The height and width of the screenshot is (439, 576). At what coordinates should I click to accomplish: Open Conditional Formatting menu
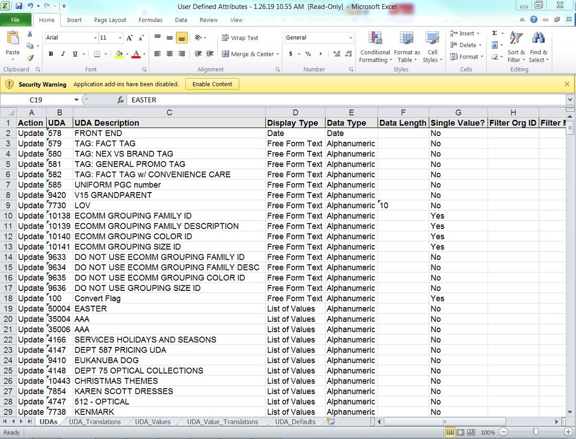click(375, 47)
